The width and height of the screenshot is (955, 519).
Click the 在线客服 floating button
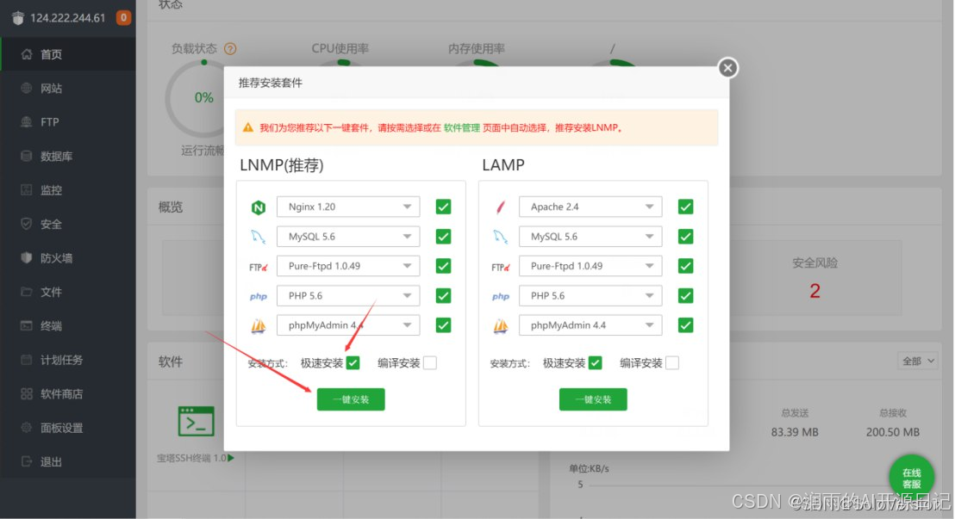[912, 478]
